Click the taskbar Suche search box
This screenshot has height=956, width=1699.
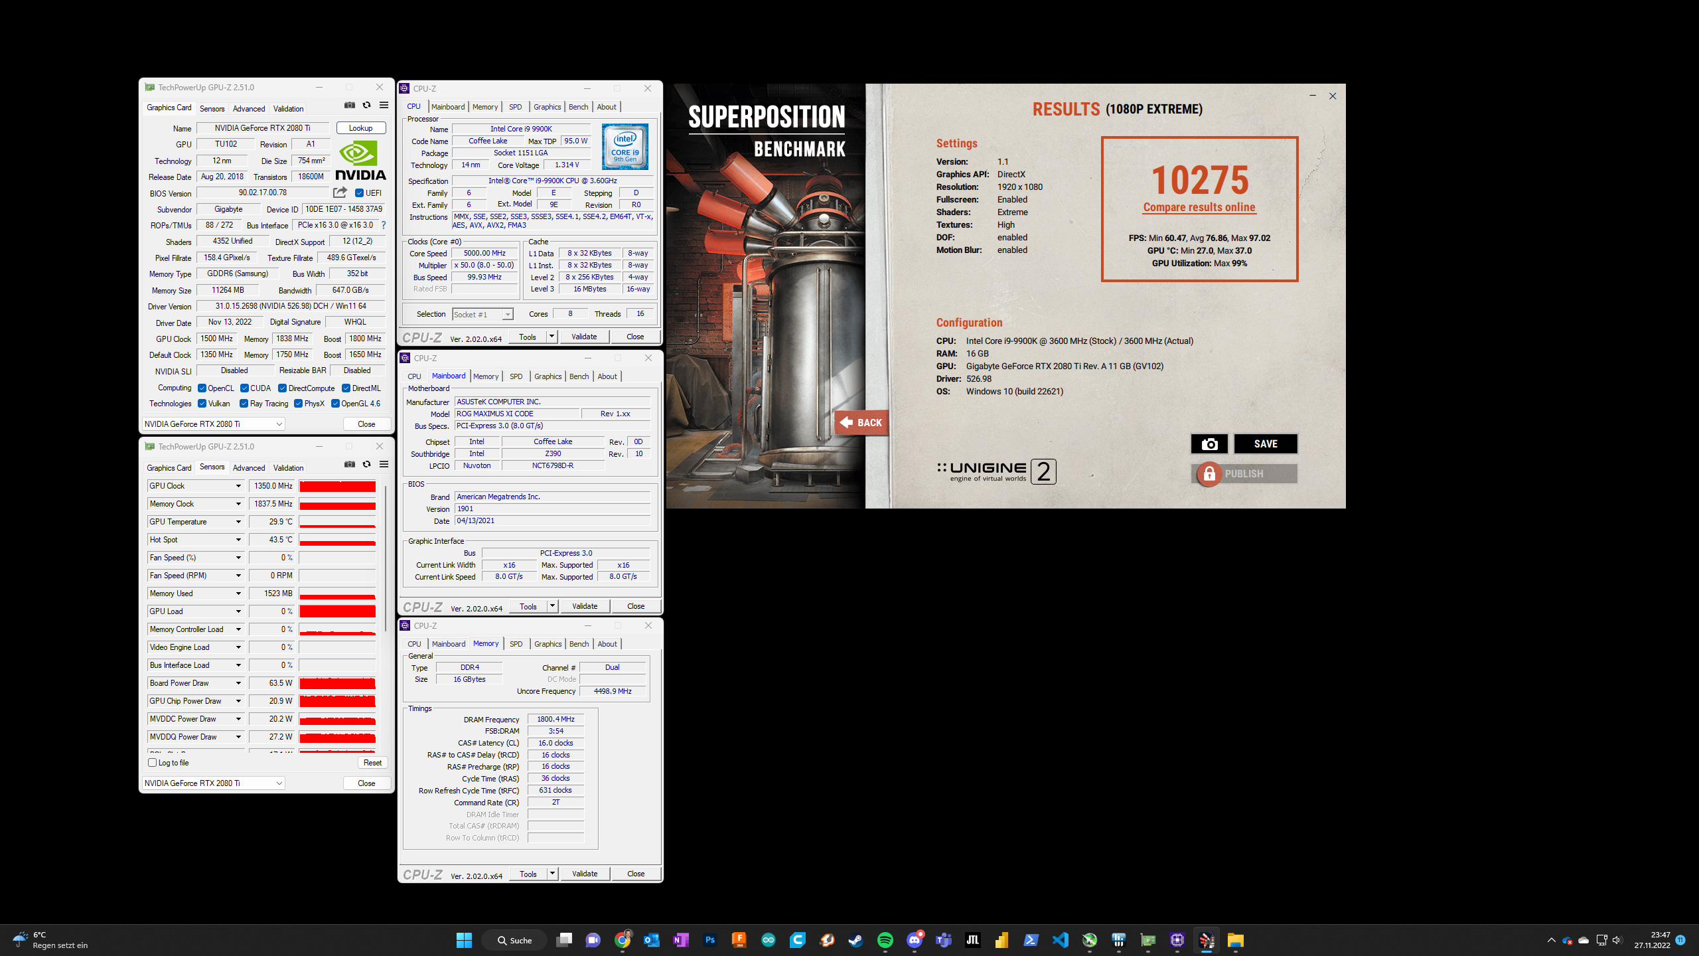click(x=514, y=940)
